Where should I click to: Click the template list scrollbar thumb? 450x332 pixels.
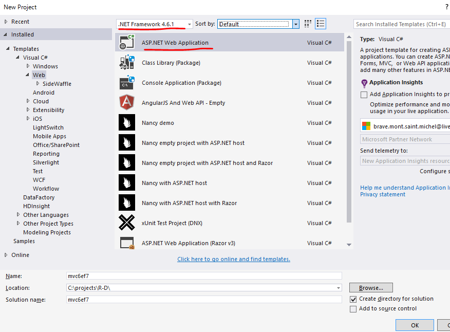(x=349, y=132)
